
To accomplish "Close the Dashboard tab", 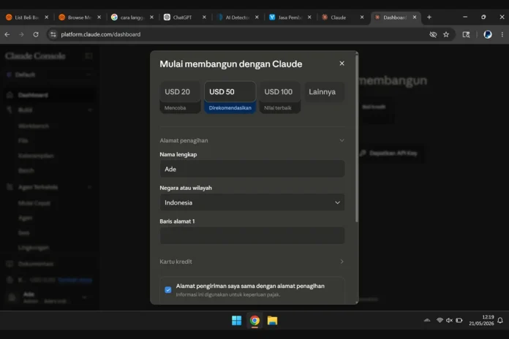I will pyautogui.click(x=415, y=18).
